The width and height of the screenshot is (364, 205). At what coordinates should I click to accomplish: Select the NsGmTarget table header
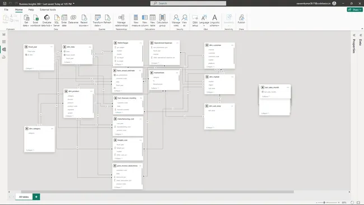pos(128,43)
